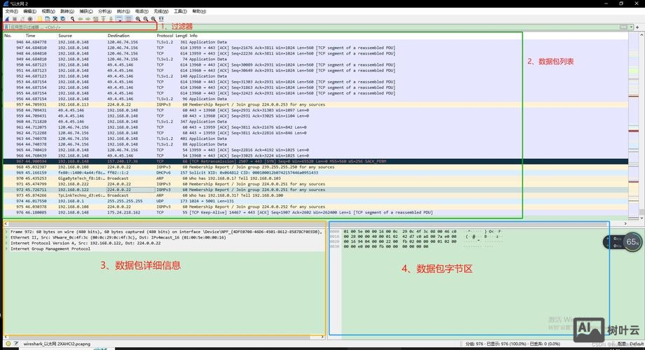Open expert information from status bar circle
This screenshot has width=645, height=350.
(x=8, y=344)
